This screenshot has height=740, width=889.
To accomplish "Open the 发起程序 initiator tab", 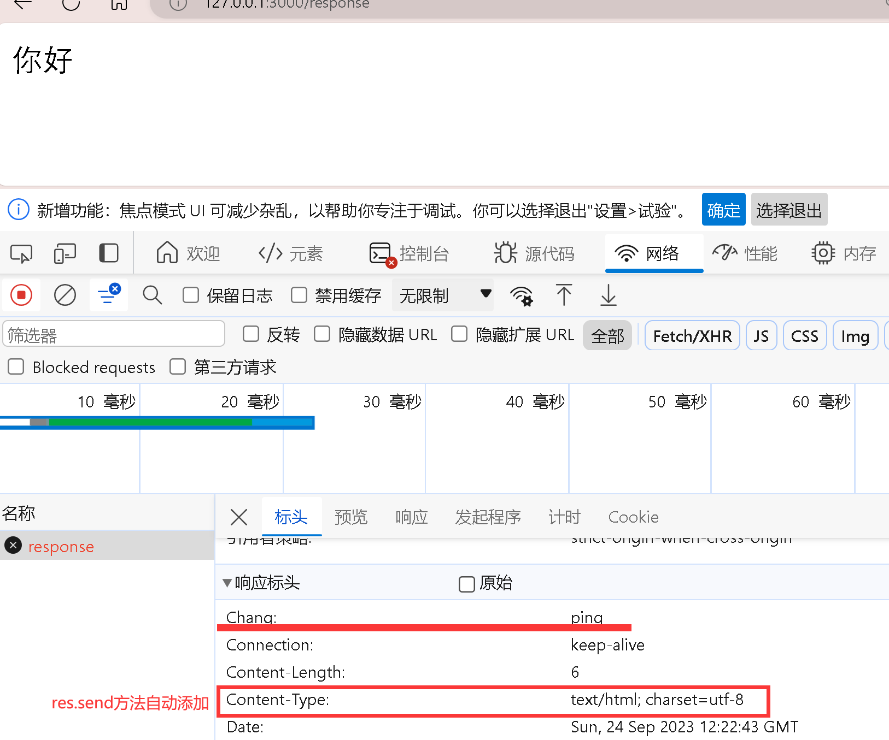I will (x=488, y=517).
